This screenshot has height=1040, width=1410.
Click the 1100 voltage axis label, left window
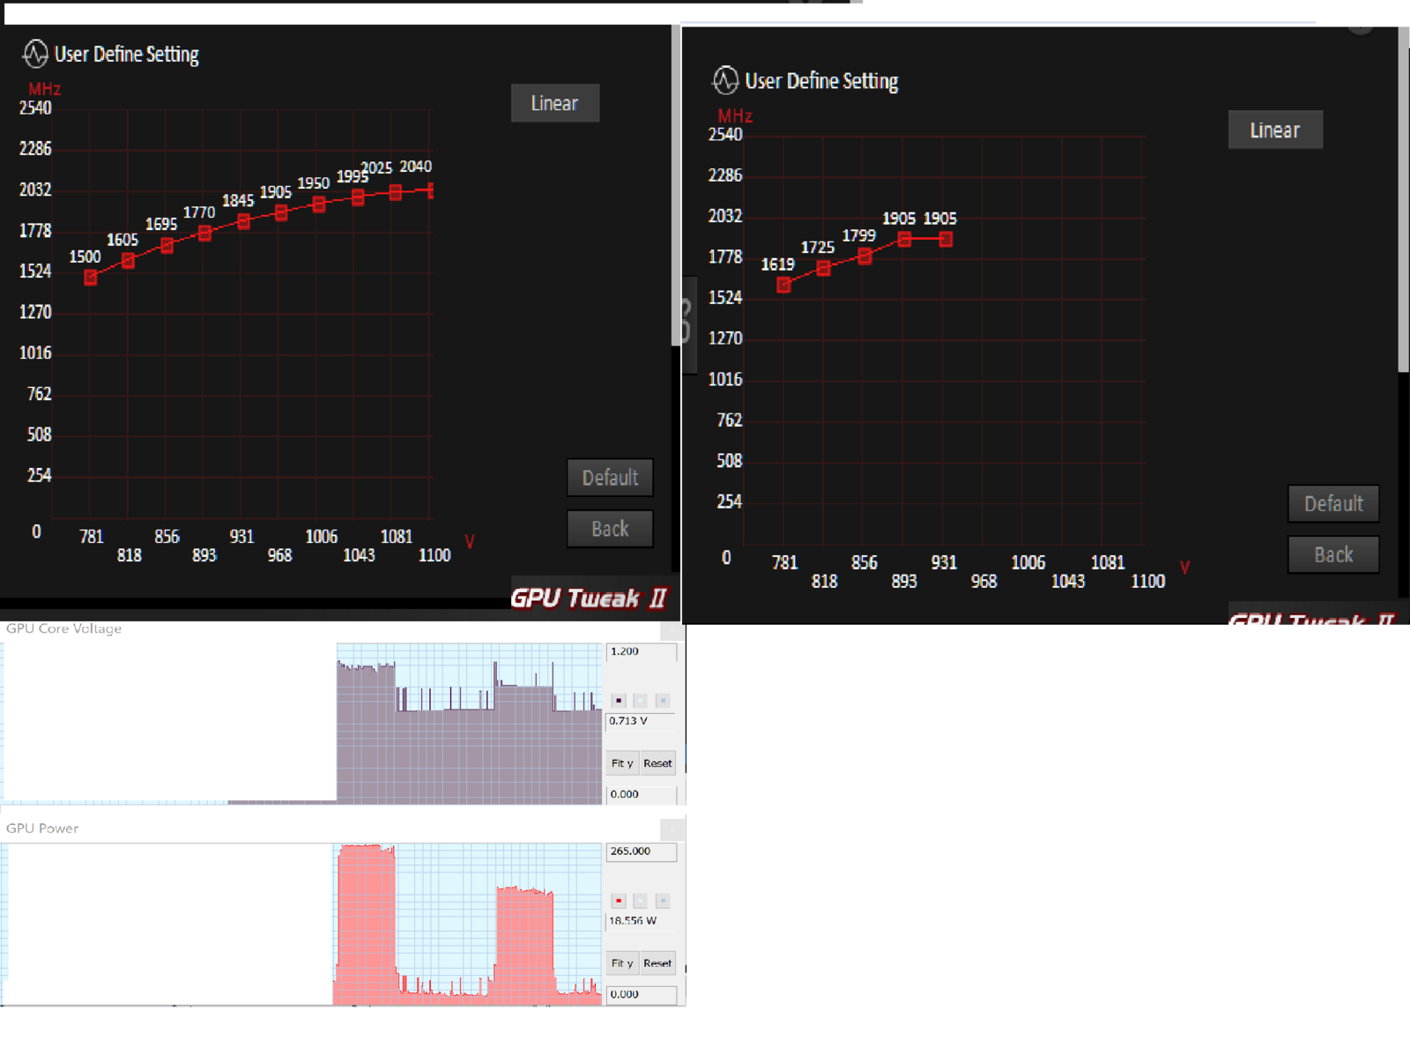pyautogui.click(x=434, y=555)
